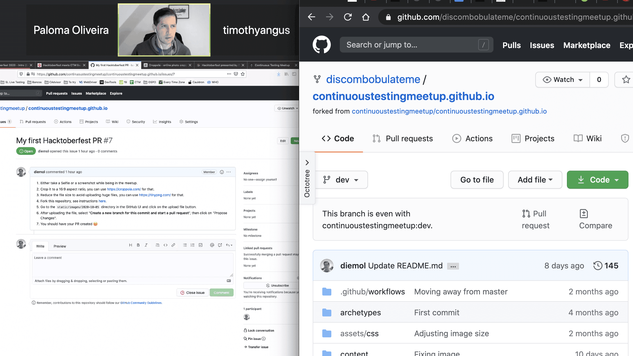
Task: Switch to Preview tab in comment box
Action: tap(60, 246)
